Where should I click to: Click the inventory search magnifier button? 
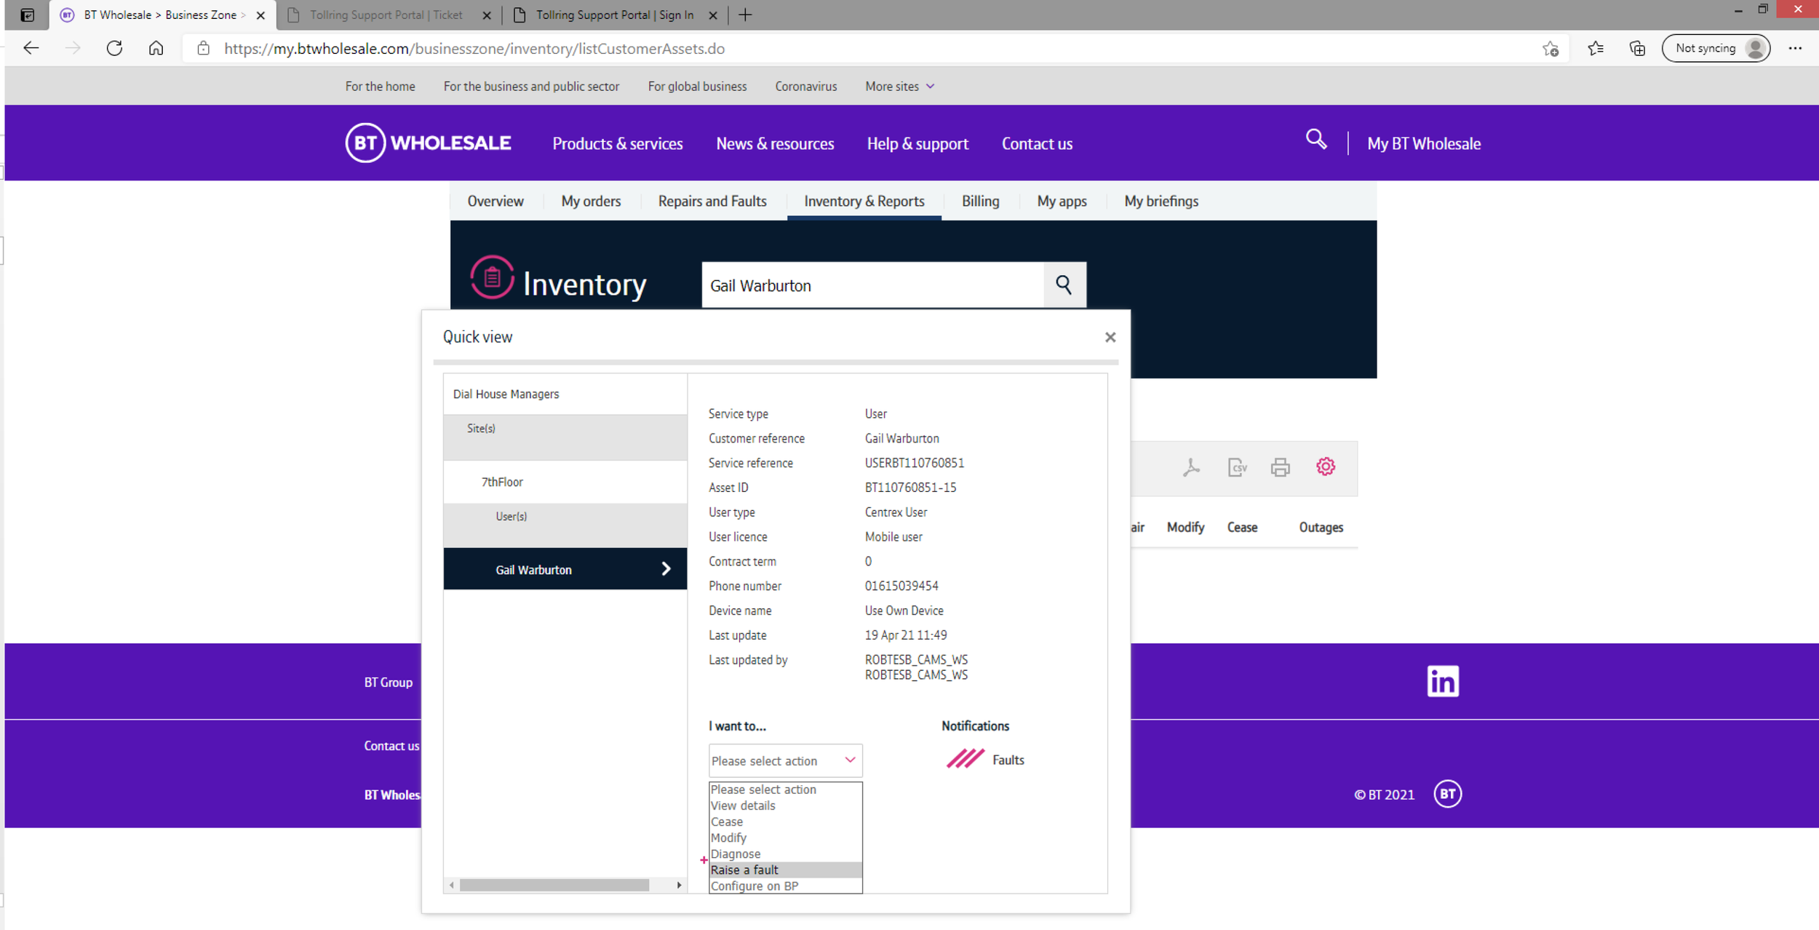(1064, 285)
